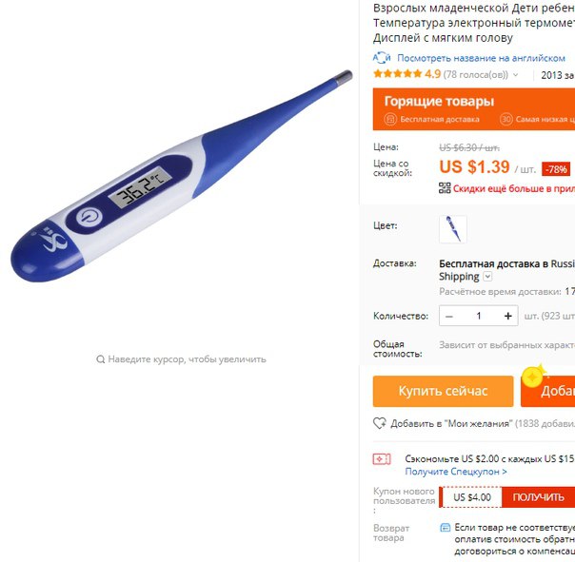The width and height of the screenshot is (575, 562).
Task: Click the five-star rating icons
Action: (398, 74)
